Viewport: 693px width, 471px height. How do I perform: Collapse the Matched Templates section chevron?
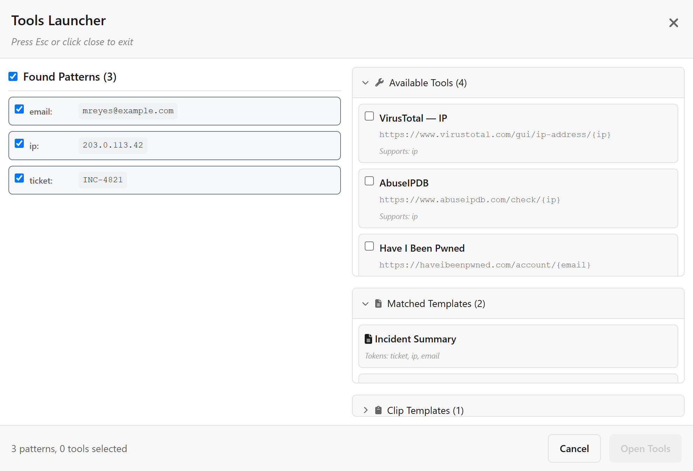[x=365, y=304]
